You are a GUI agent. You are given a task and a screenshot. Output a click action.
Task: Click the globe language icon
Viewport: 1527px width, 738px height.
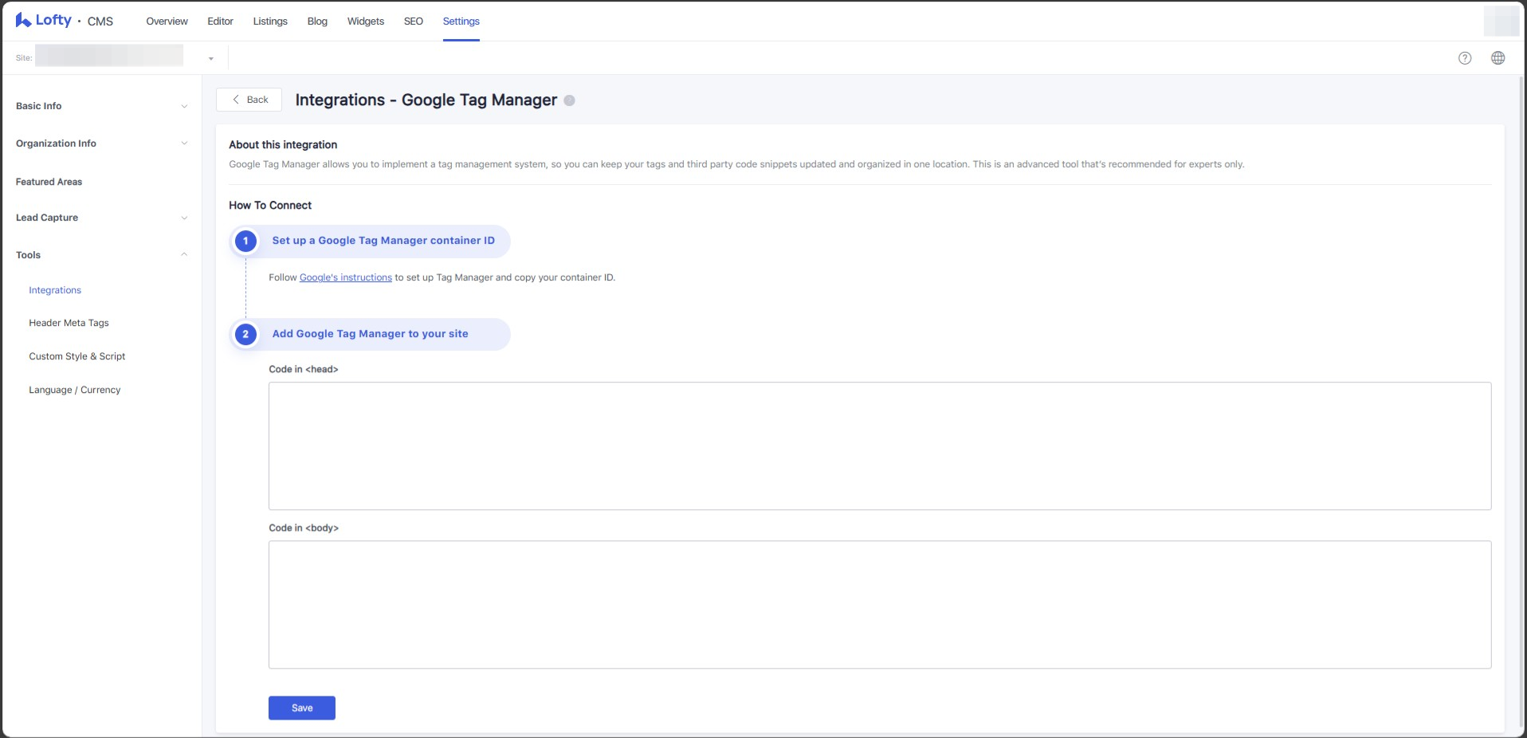pos(1498,58)
